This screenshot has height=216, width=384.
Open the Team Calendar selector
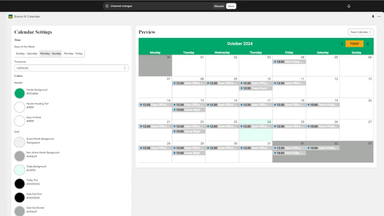tap(360, 32)
